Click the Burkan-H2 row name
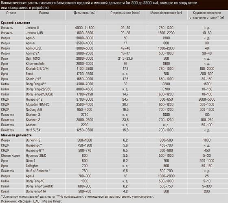228x203 pixels. 33,140
